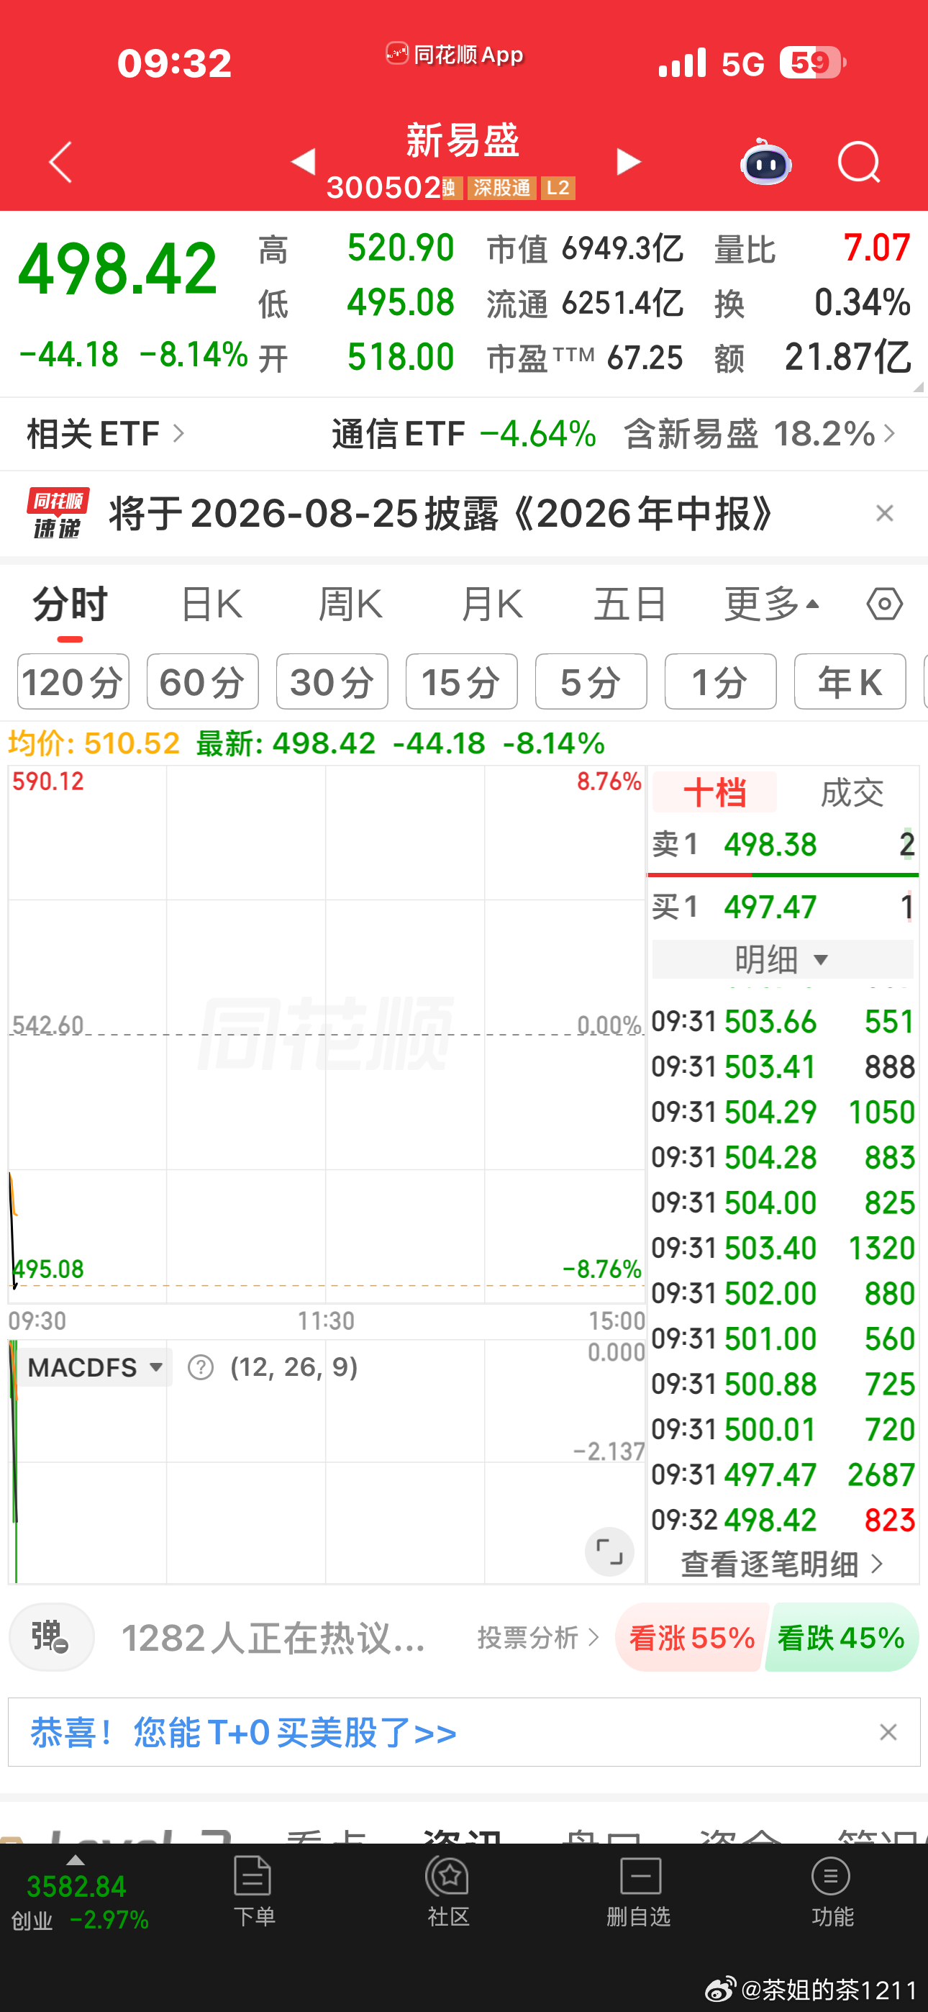Tap the back arrow in header
This screenshot has height=2012, width=928.
pos(61,163)
